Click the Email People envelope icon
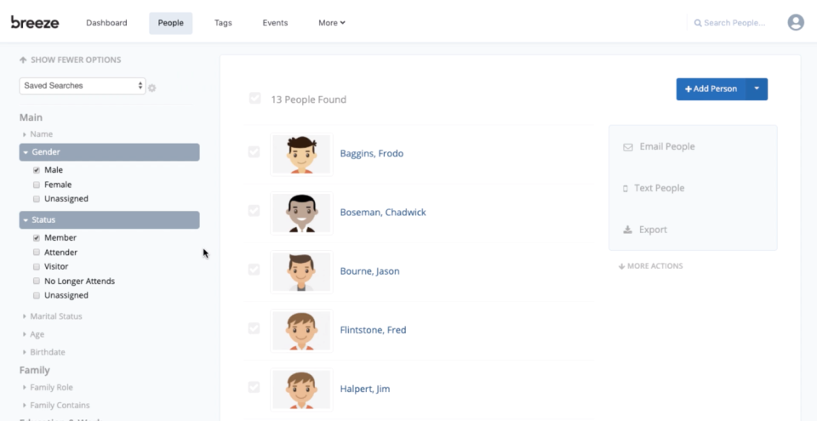This screenshot has height=421, width=817. tap(628, 147)
